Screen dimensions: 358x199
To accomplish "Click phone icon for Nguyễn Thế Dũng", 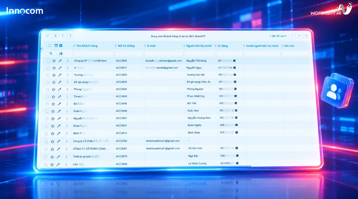I will pyautogui.click(x=234, y=61).
